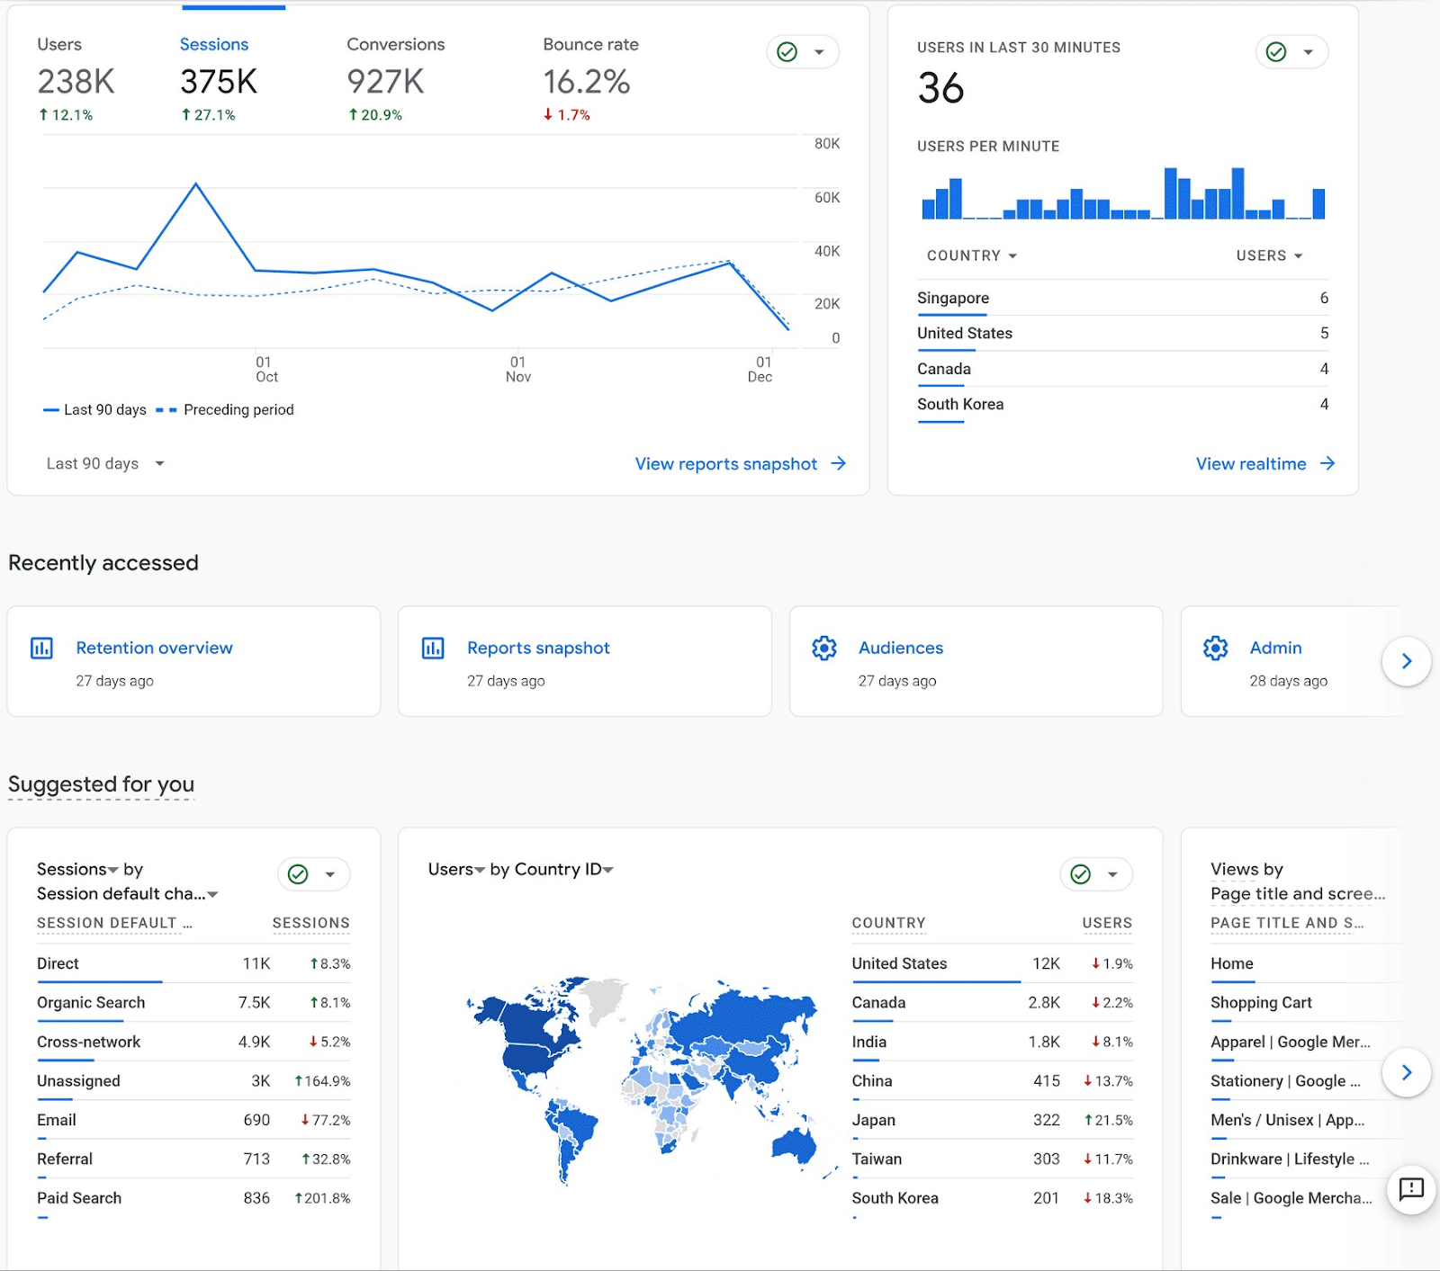The width and height of the screenshot is (1440, 1271).
Task: Click the data quality checkmark on overview card
Action: [787, 51]
